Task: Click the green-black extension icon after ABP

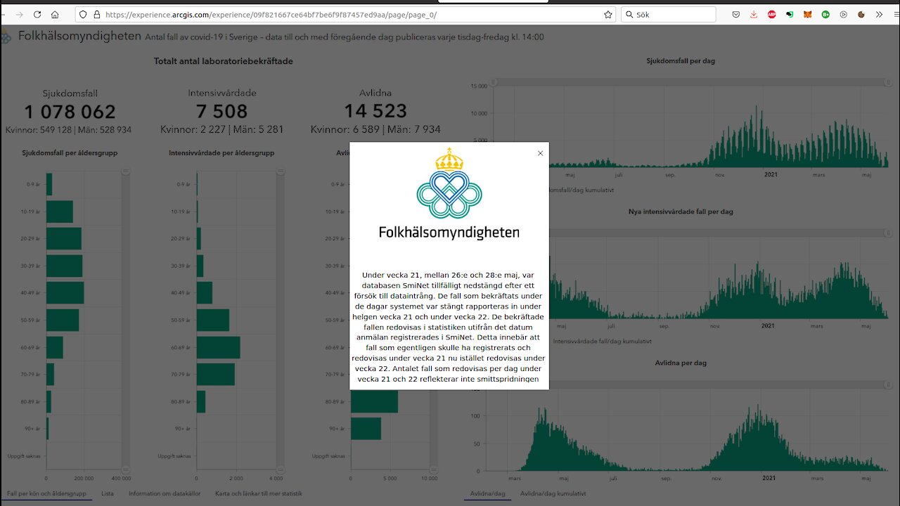Action: (790, 14)
